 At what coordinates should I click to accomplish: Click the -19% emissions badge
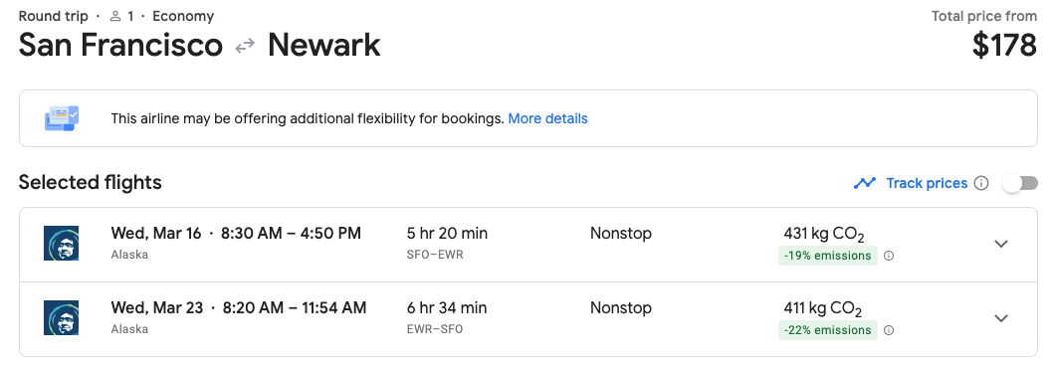coord(828,256)
